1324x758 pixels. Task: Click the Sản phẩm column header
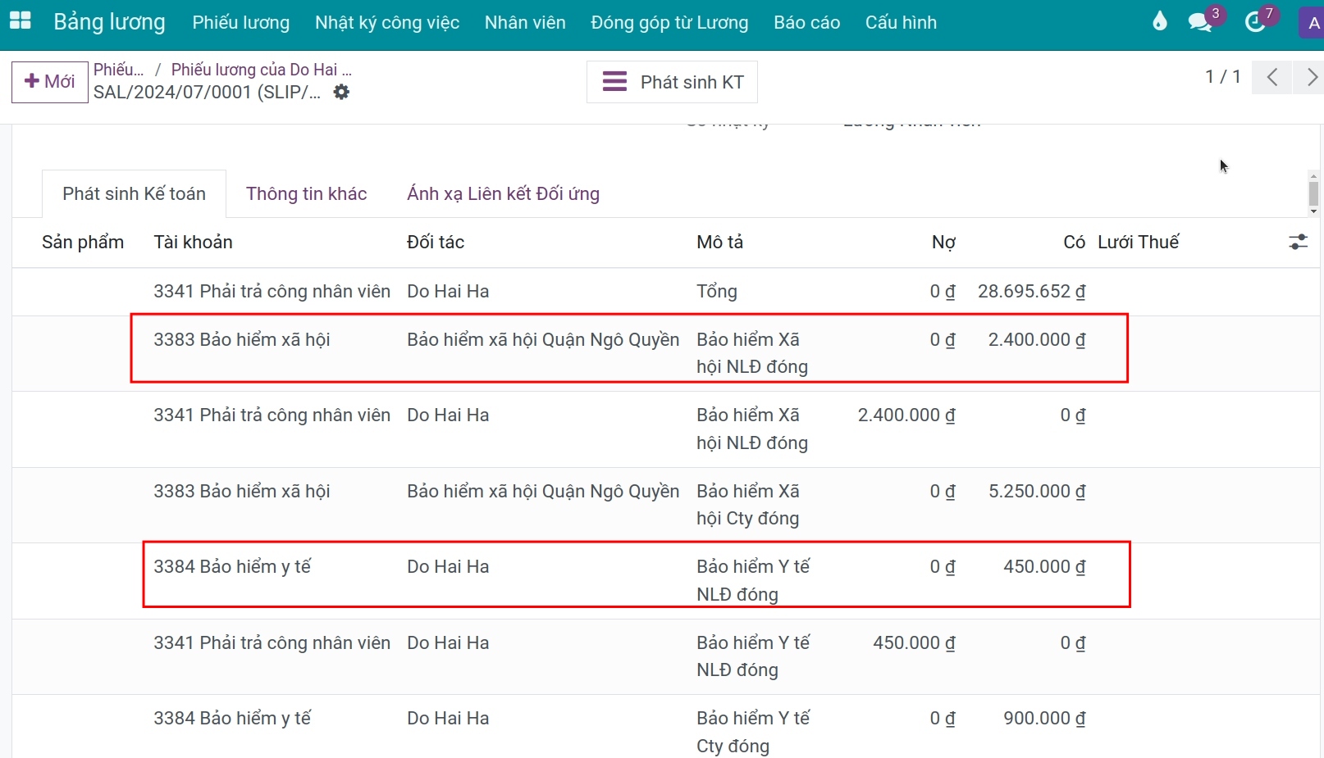tap(83, 242)
